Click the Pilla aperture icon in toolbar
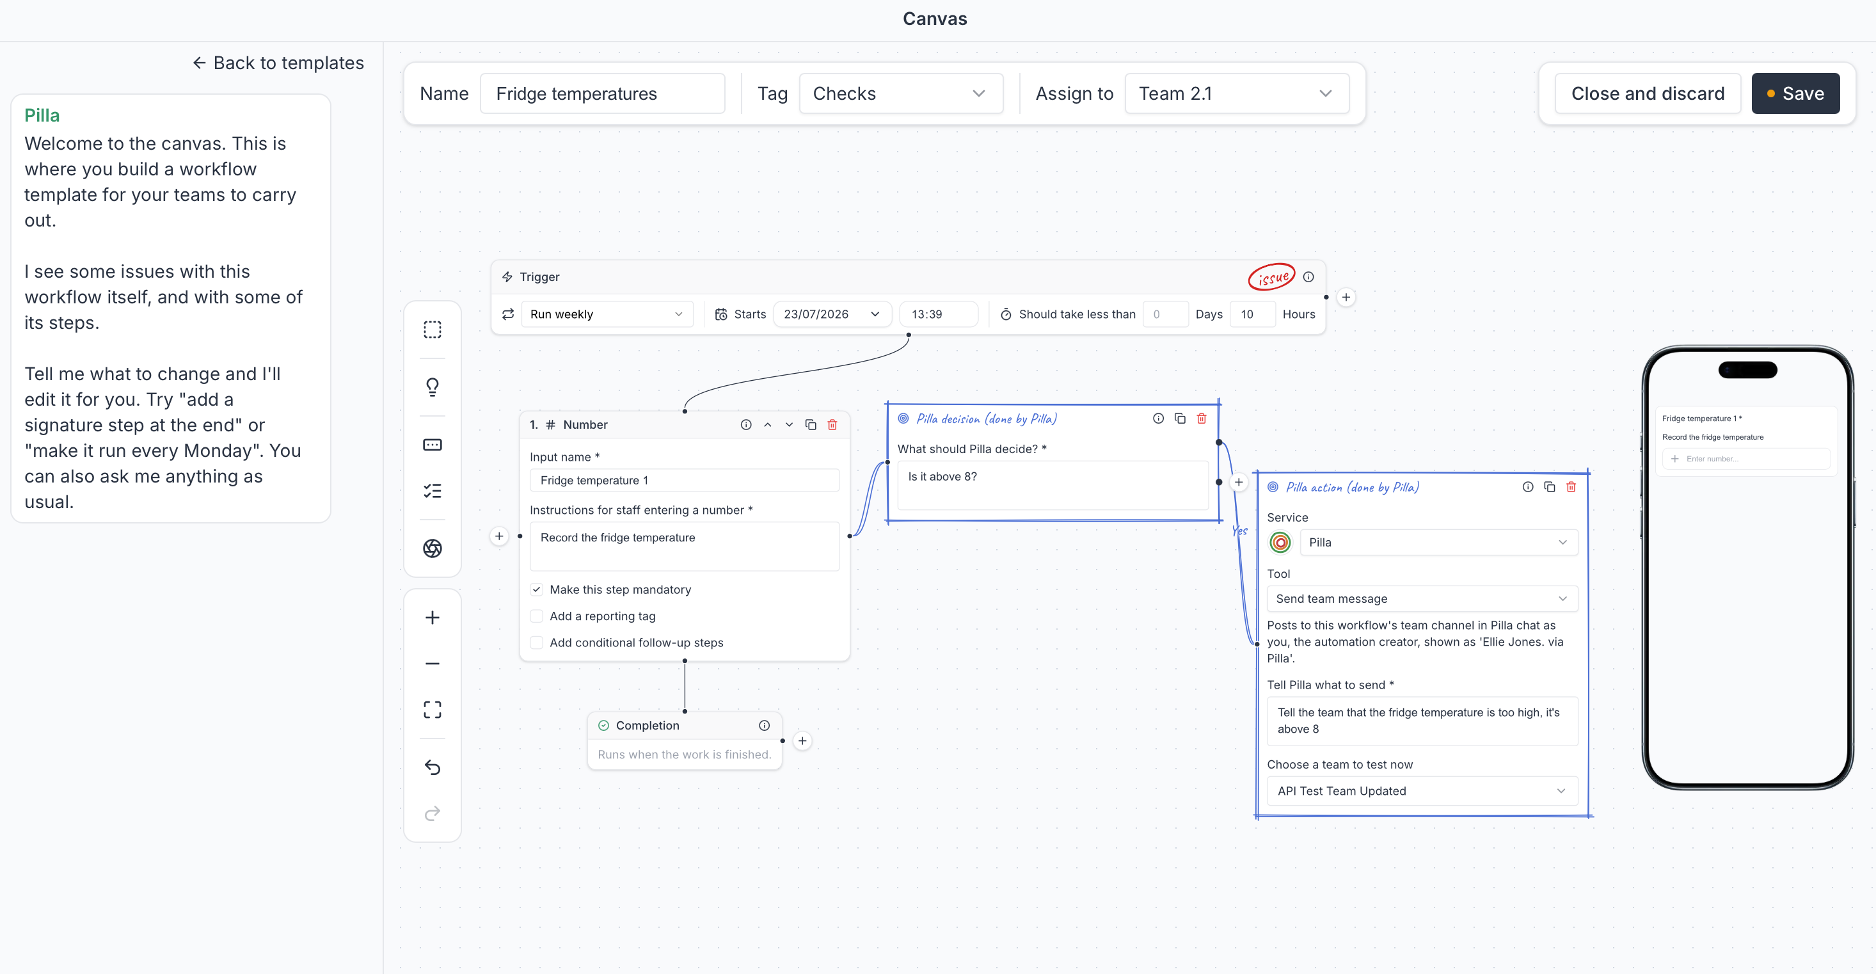The width and height of the screenshot is (1876, 974). [433, 548]
